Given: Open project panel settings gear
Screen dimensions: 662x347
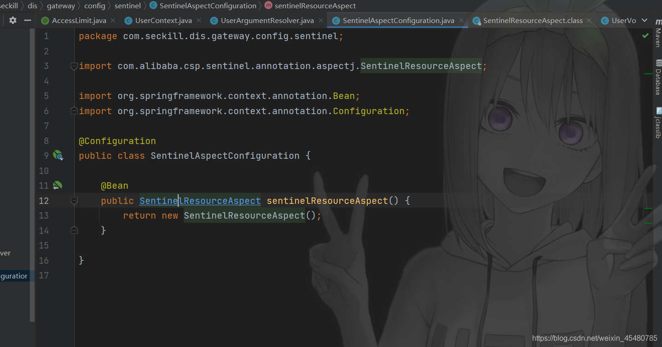Looking at the screenshot, I should point(13,20).
